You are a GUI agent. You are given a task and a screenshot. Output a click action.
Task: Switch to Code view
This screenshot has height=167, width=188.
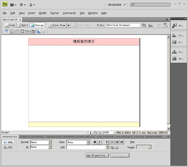pyautogui.click(x=10, y=25)
